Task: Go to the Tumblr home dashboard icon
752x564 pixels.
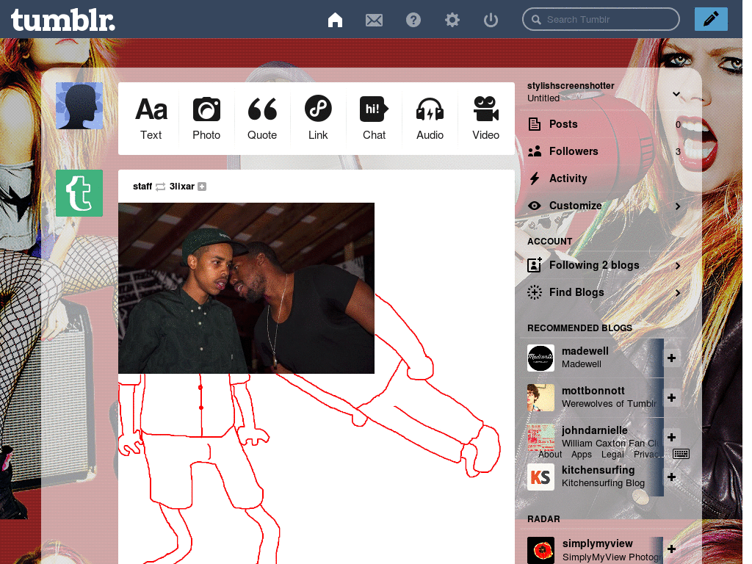Action: [335, 20]
